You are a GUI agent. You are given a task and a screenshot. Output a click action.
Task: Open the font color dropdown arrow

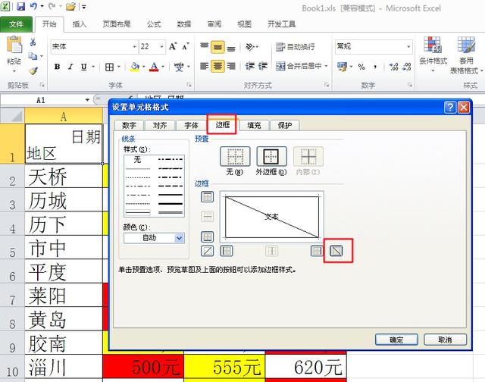point(163,67)
